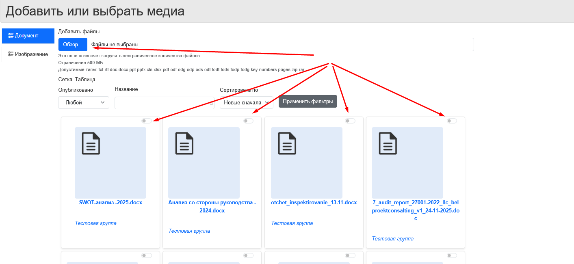Toggle selection switch for SWOT-анализ -2025.docx

pyautogui.click(x=147, y=121)
